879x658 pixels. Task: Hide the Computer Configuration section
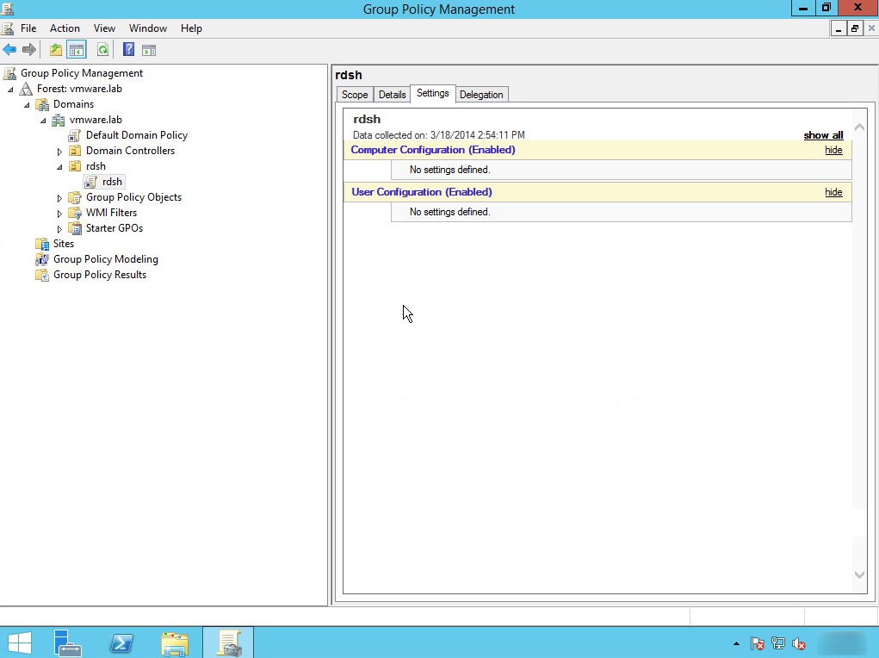(833, 150)
